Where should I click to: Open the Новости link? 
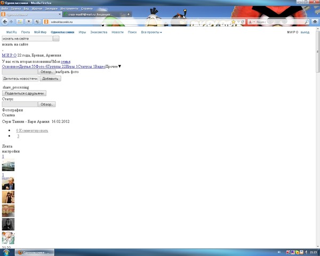pyautogui.click(x=117, y=32)
